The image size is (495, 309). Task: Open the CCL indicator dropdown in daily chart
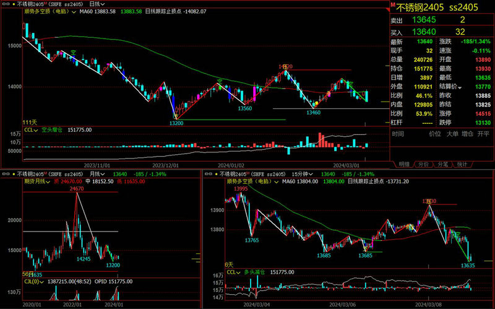tap(36, 130)
